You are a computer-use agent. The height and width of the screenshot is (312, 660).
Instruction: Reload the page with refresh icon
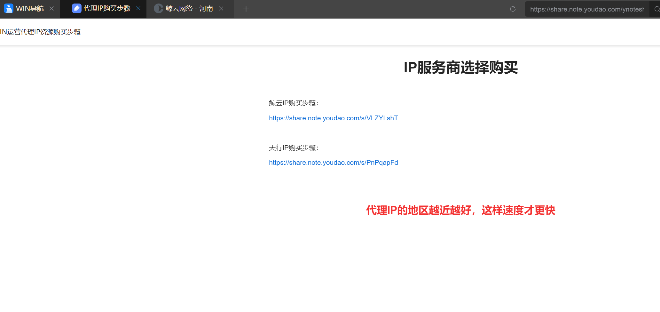pyautogui.click(x=513, y=9)
